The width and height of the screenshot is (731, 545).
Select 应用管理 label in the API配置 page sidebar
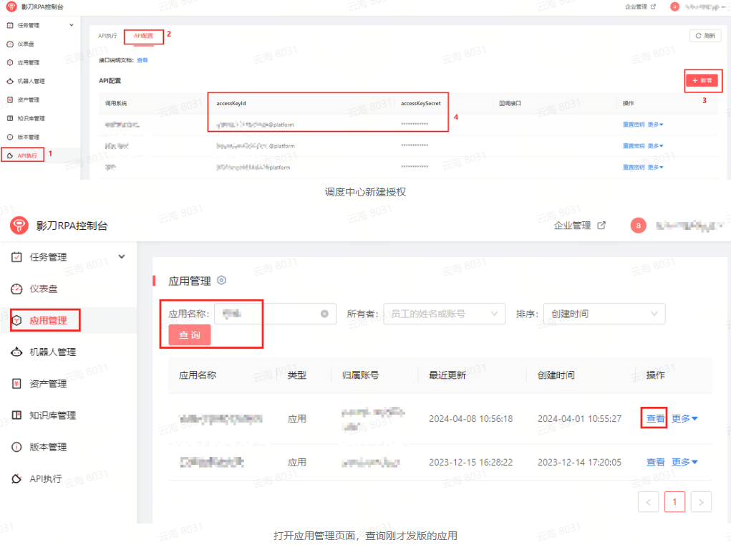(x=29, y=62)
